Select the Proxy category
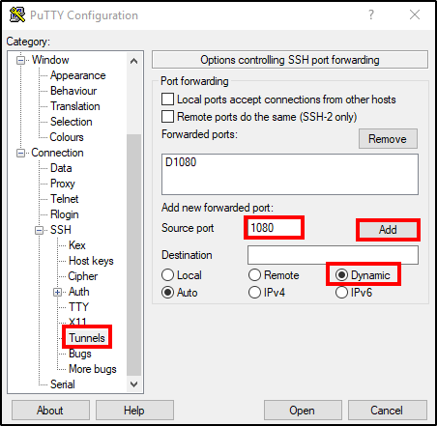437x426 pixels. (63, 184)
